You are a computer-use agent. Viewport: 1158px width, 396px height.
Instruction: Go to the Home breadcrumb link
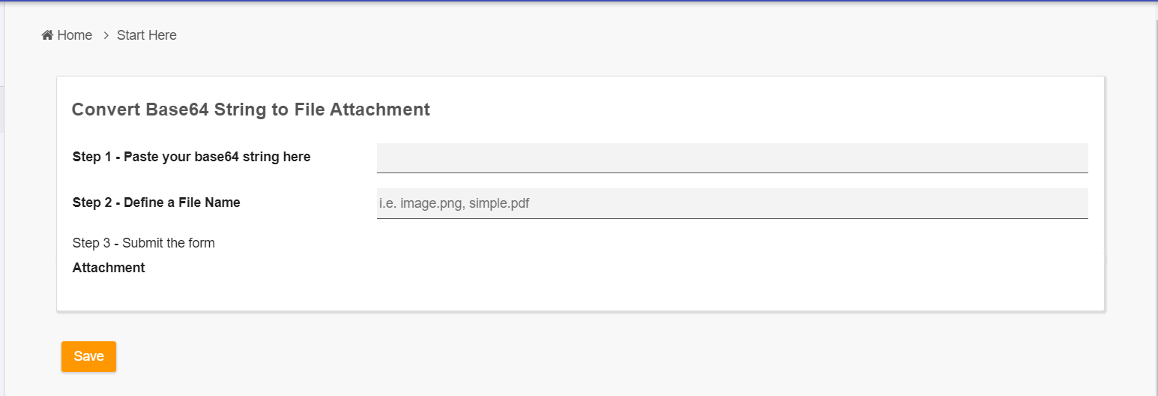74,35
